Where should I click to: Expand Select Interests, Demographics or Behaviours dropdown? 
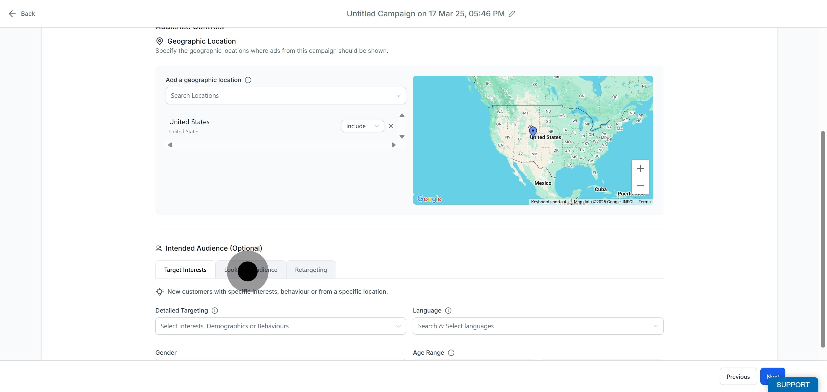(281, 326)
